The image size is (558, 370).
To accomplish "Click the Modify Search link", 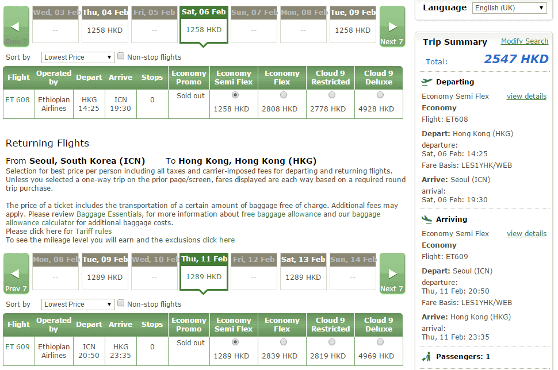I will 524,41.
